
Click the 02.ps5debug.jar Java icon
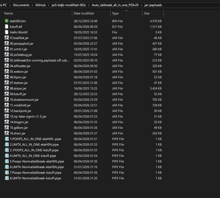coord(7,55)
